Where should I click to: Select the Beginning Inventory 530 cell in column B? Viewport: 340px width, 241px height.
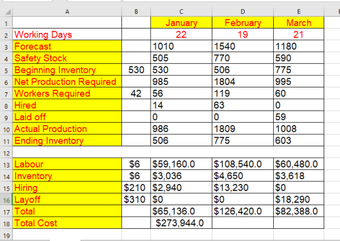pyautogui.click(x=136, y=70)
